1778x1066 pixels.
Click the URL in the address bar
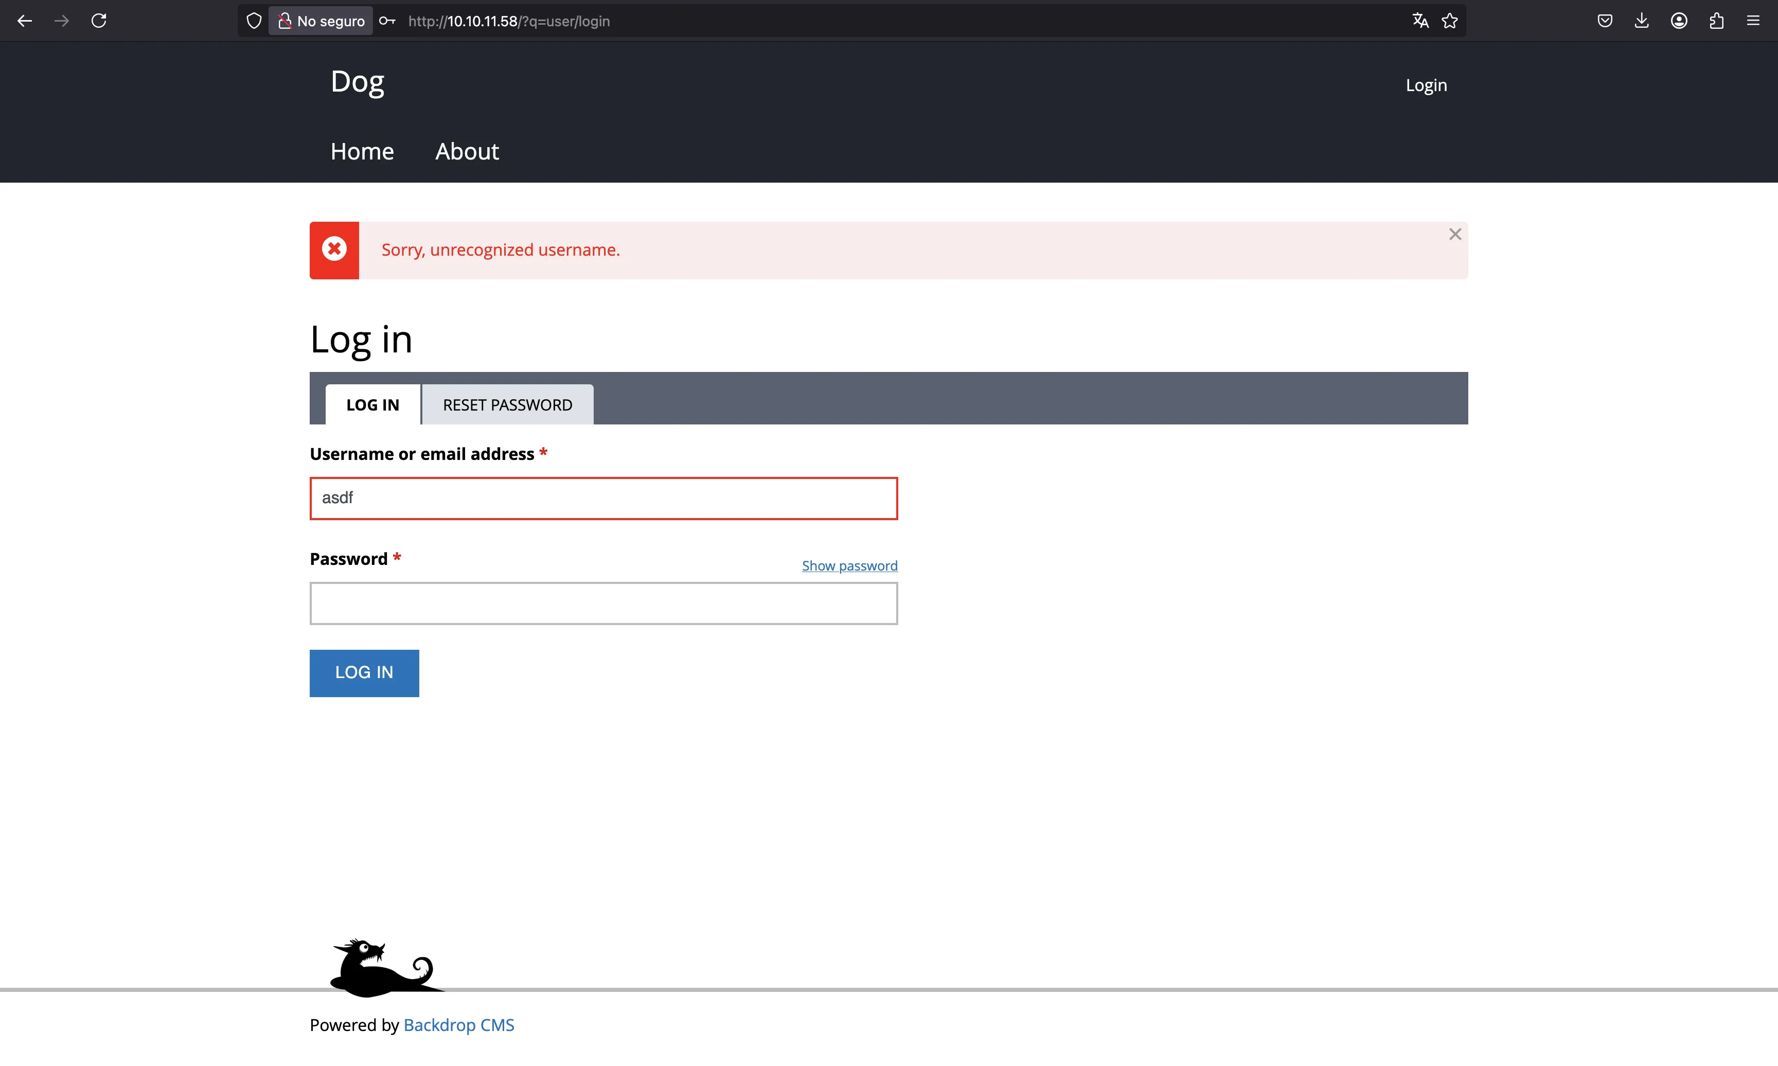(509, 21)
